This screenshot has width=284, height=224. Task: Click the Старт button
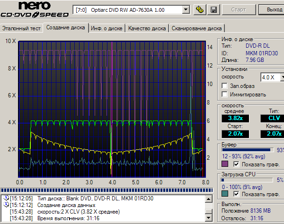[x=240, y=10]
